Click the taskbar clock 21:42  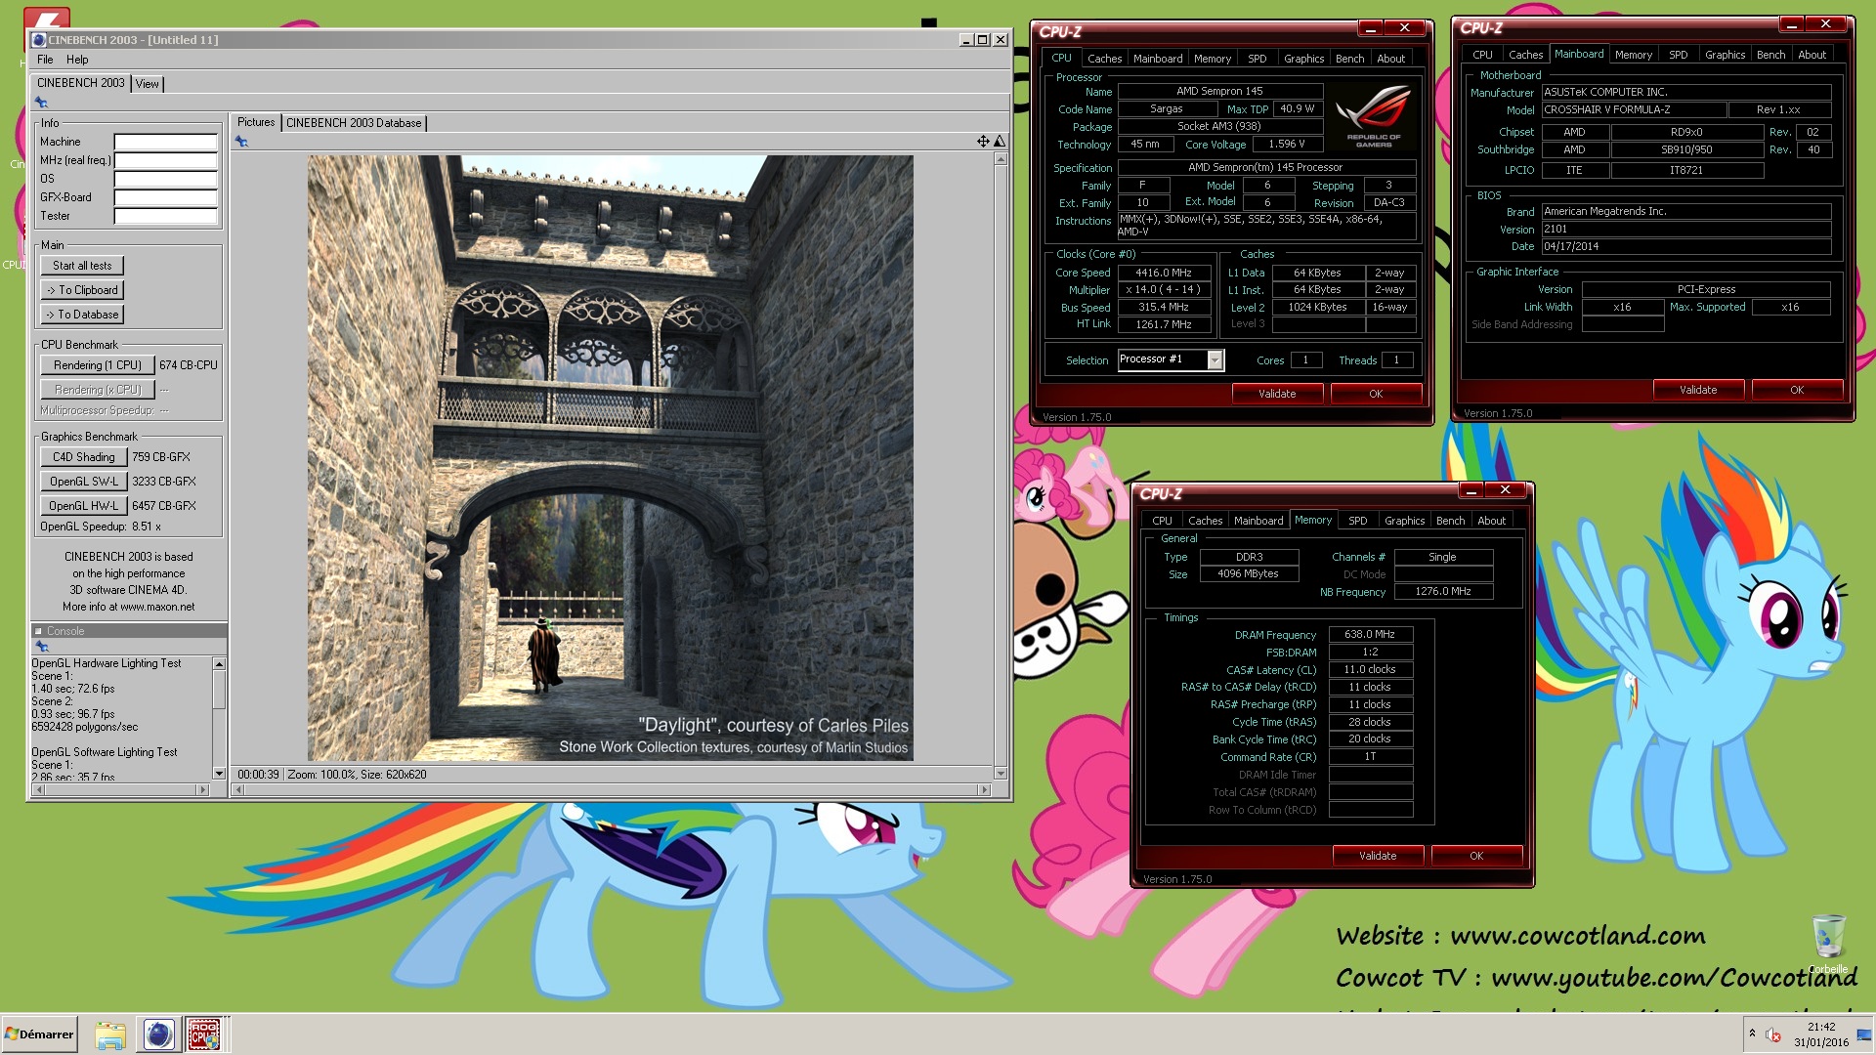[1821, 1028]
